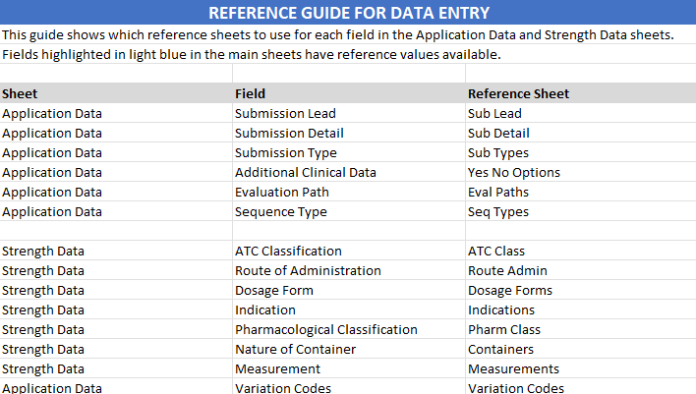The height and width of the screenshot is (394, 696).
Task: Click the Additional Clinical Data cell
Action: pyautogui.click(x=305, y=172)
